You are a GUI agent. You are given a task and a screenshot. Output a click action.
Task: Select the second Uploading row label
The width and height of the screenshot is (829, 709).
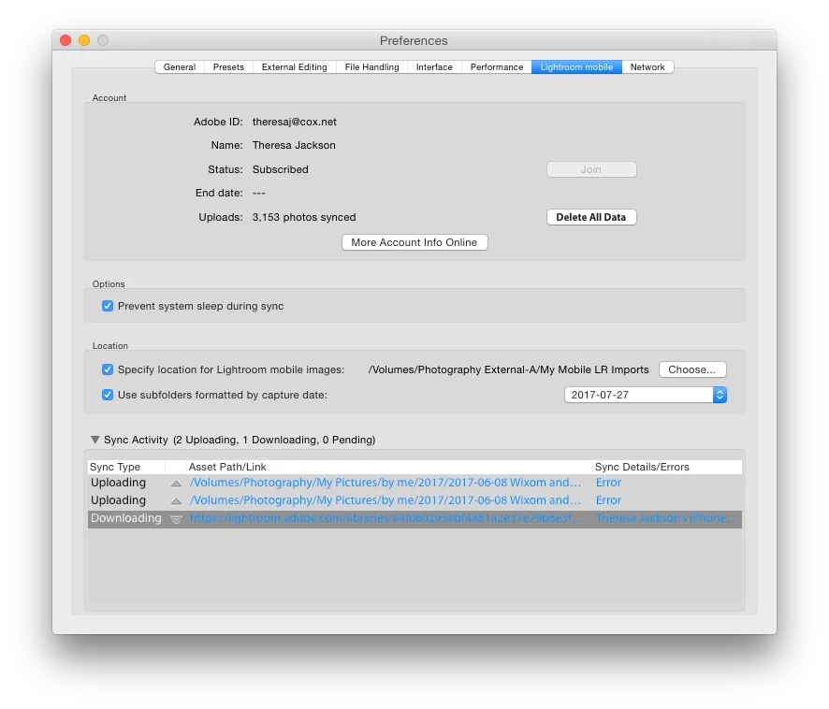pyautogui.click(x=118, y=500)
